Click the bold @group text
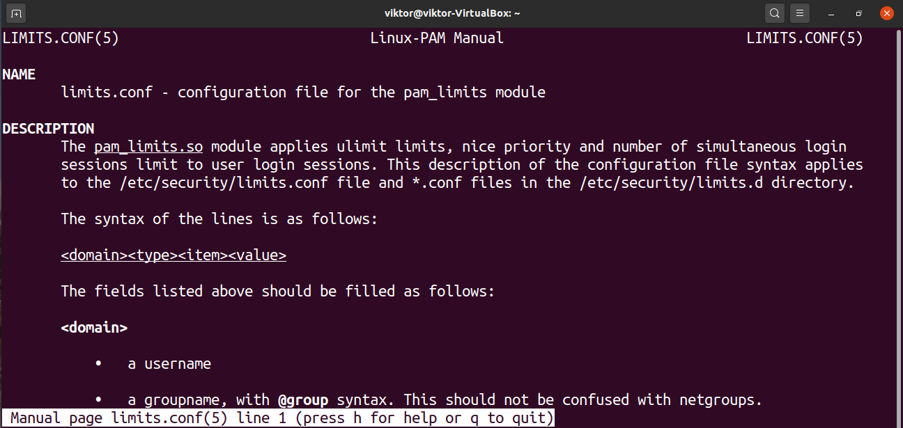This screenshot has height=428, width=903. 303,400
